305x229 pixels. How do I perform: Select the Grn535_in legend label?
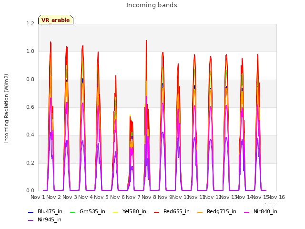point(92,211)
